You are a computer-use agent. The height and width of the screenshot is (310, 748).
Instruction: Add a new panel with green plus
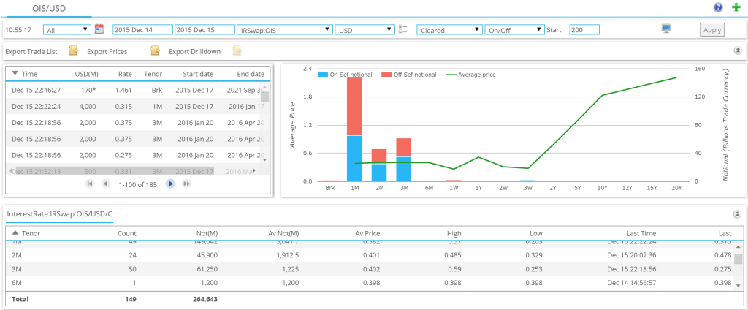pos(736,7)
